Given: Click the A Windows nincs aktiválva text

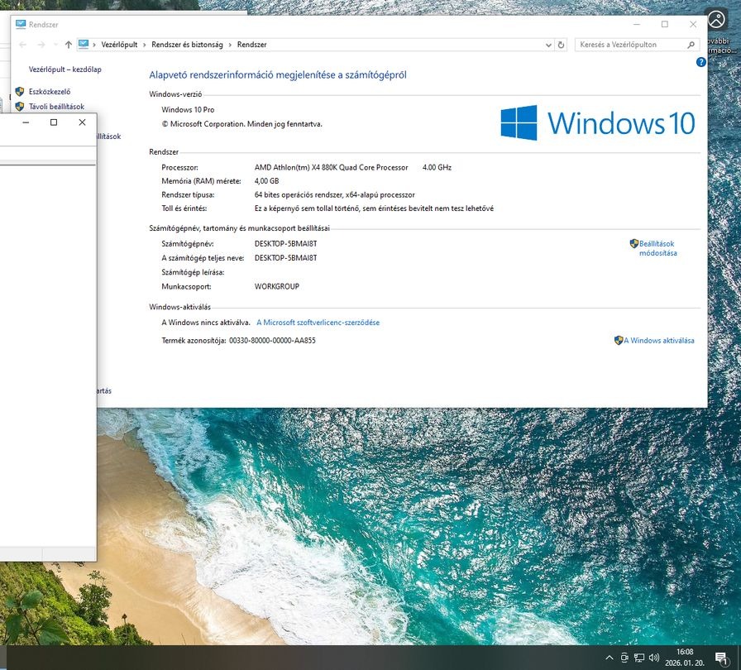Looking at the screenshot, I should [206, 323].
